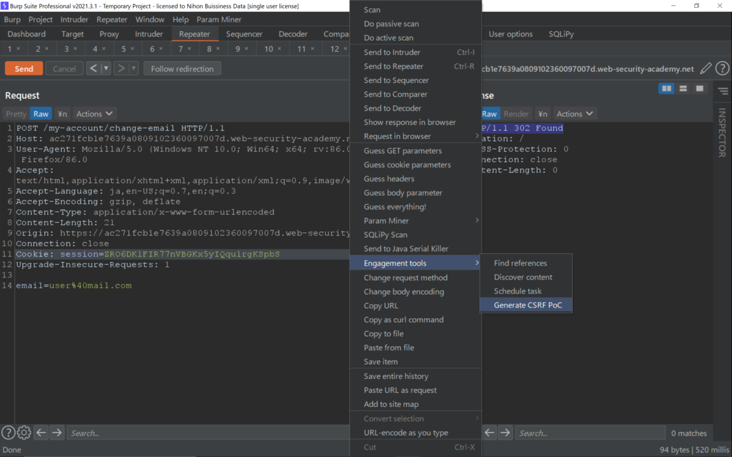The image size is (732, 457).
Task: Click the Cancel button
Action: [64, 68]
